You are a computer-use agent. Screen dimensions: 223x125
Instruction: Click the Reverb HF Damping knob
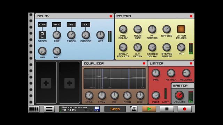tap(152, 29)
